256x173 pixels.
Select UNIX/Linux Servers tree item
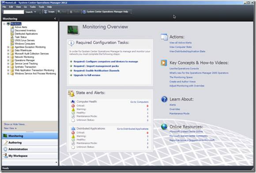coord(24,40)
